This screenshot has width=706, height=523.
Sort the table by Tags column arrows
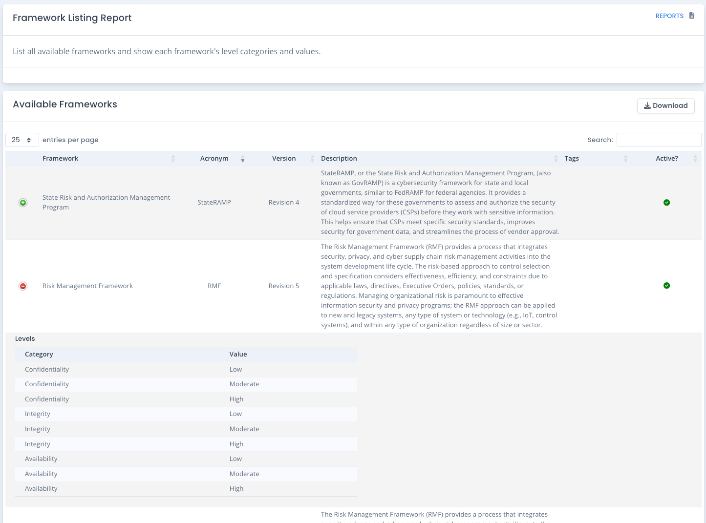(626, 158)
